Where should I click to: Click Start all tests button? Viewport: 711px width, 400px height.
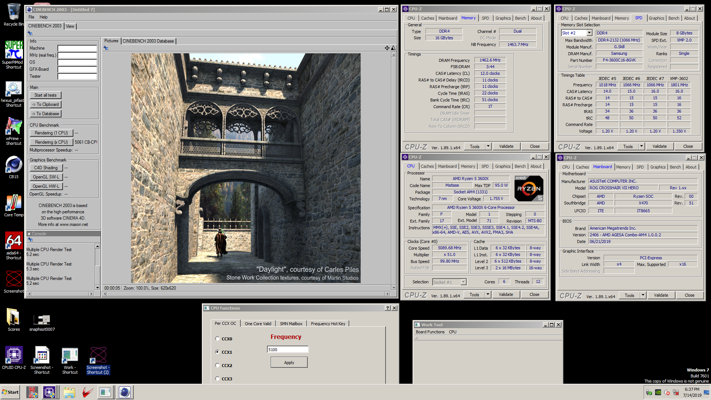[x=46, y=95]
